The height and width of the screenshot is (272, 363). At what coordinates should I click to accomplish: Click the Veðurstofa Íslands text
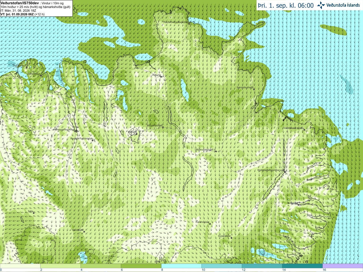[343, 5]
